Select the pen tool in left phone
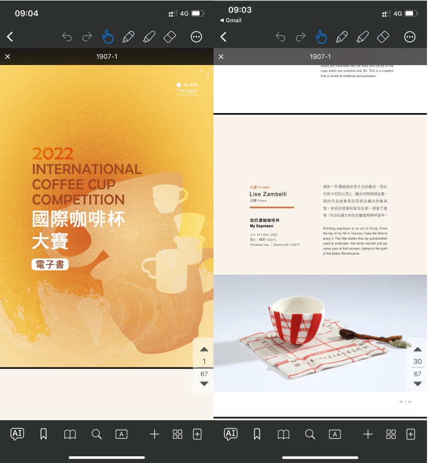Screen dimensions: 428x463 pos(128,37)
